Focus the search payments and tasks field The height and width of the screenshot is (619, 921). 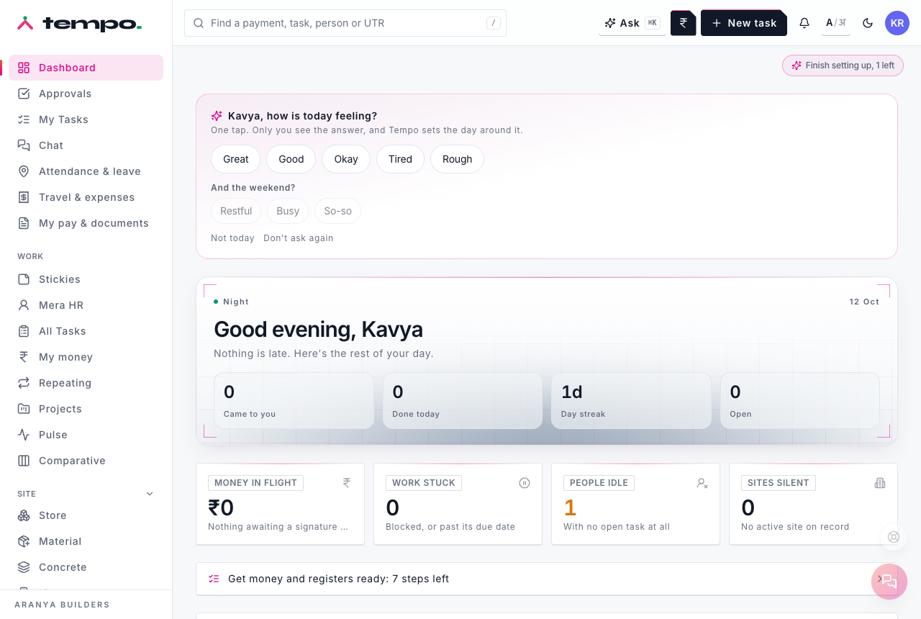(345, 23)
